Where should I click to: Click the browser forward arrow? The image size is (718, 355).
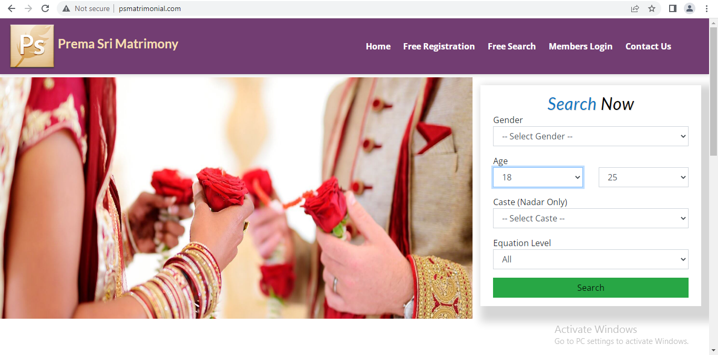click(28, 8)
